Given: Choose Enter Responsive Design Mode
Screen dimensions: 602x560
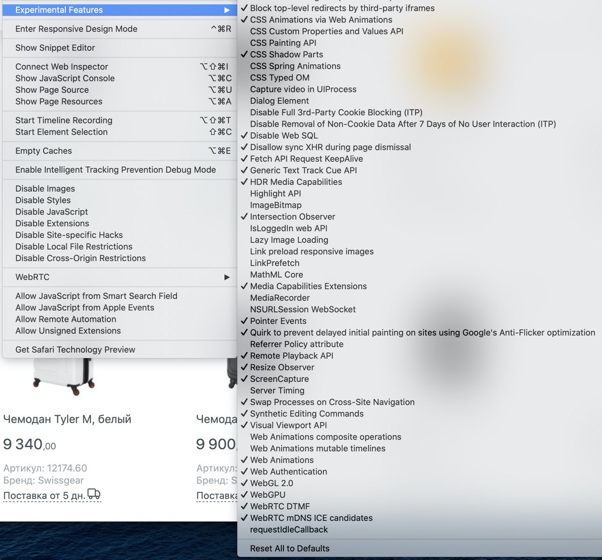Looking at the screenshot, I should click(119, 29).
